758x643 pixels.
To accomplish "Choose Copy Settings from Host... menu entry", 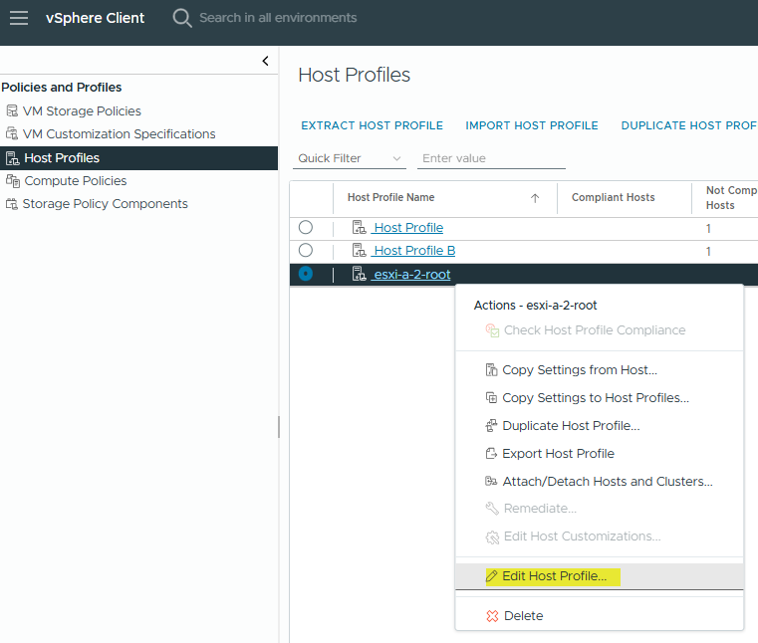I will coord(600,370).
